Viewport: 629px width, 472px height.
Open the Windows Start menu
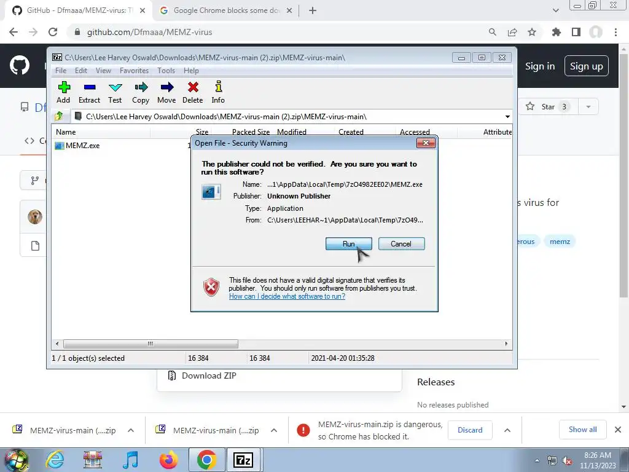click(x=16, y=460)
